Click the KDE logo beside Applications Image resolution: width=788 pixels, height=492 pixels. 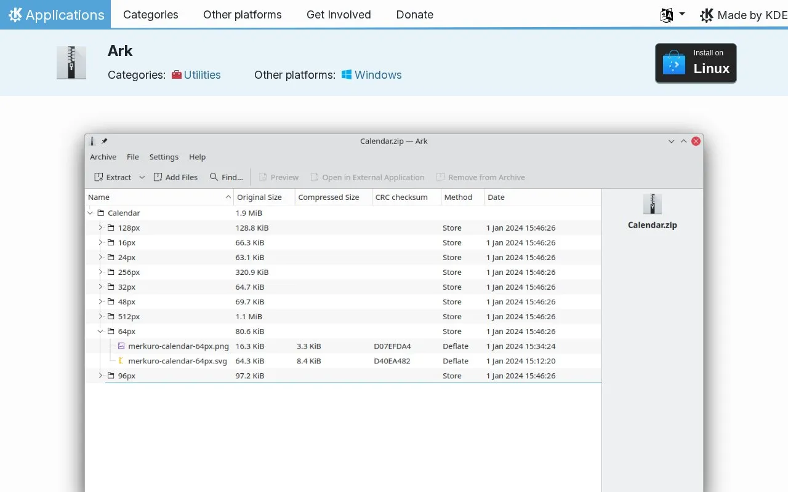point(15,15)
